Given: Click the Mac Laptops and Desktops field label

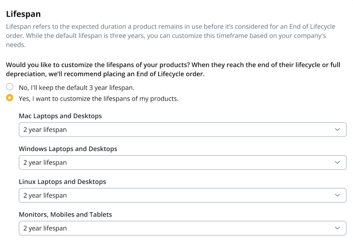Looking at the screenshot, I should [60, 116].
